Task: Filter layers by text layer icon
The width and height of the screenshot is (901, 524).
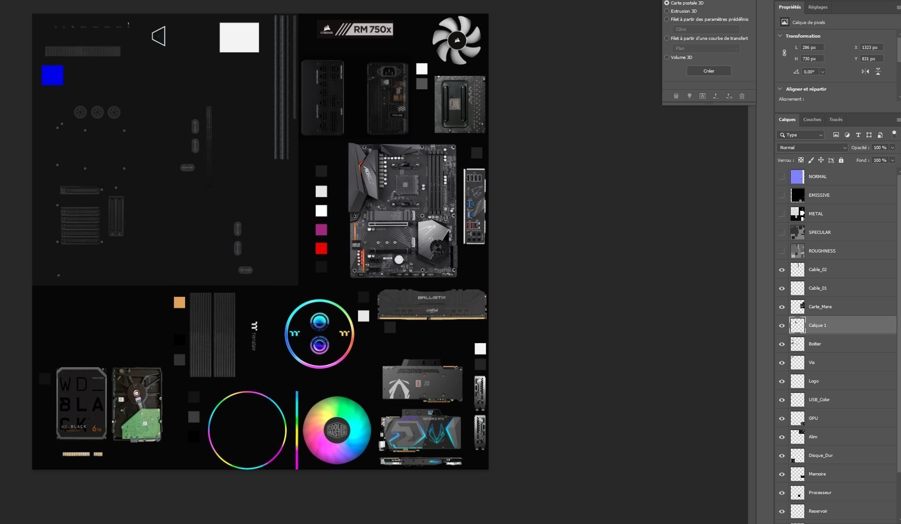Action: point(858,135)
